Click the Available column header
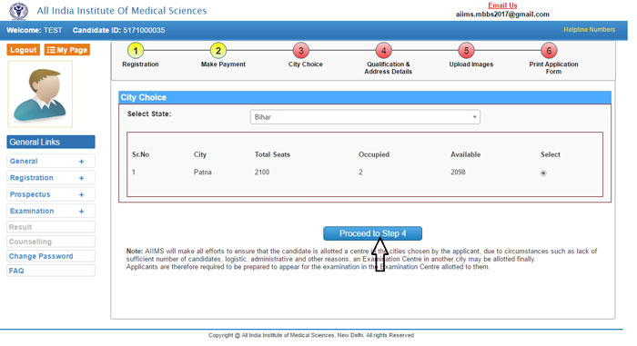Viewport: 637px width, 346px height. (x=466, y=154)
